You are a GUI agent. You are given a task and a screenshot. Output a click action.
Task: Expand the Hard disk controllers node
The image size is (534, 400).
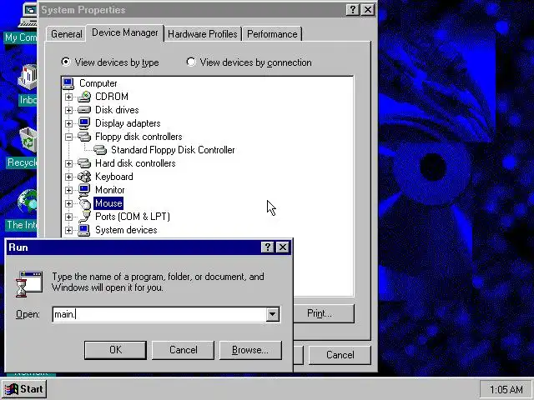coord(68,163)
